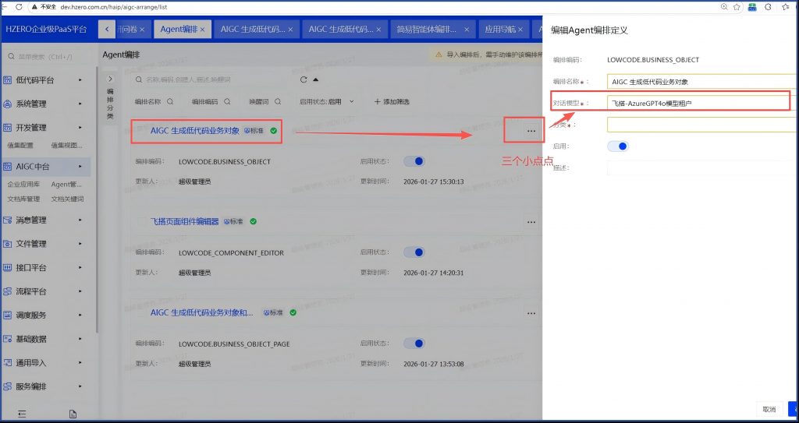The height and width of the screenshot is (423, 799).
Task: Open the 消息管理 sidebar menu
Action: (x=47, y=220)
